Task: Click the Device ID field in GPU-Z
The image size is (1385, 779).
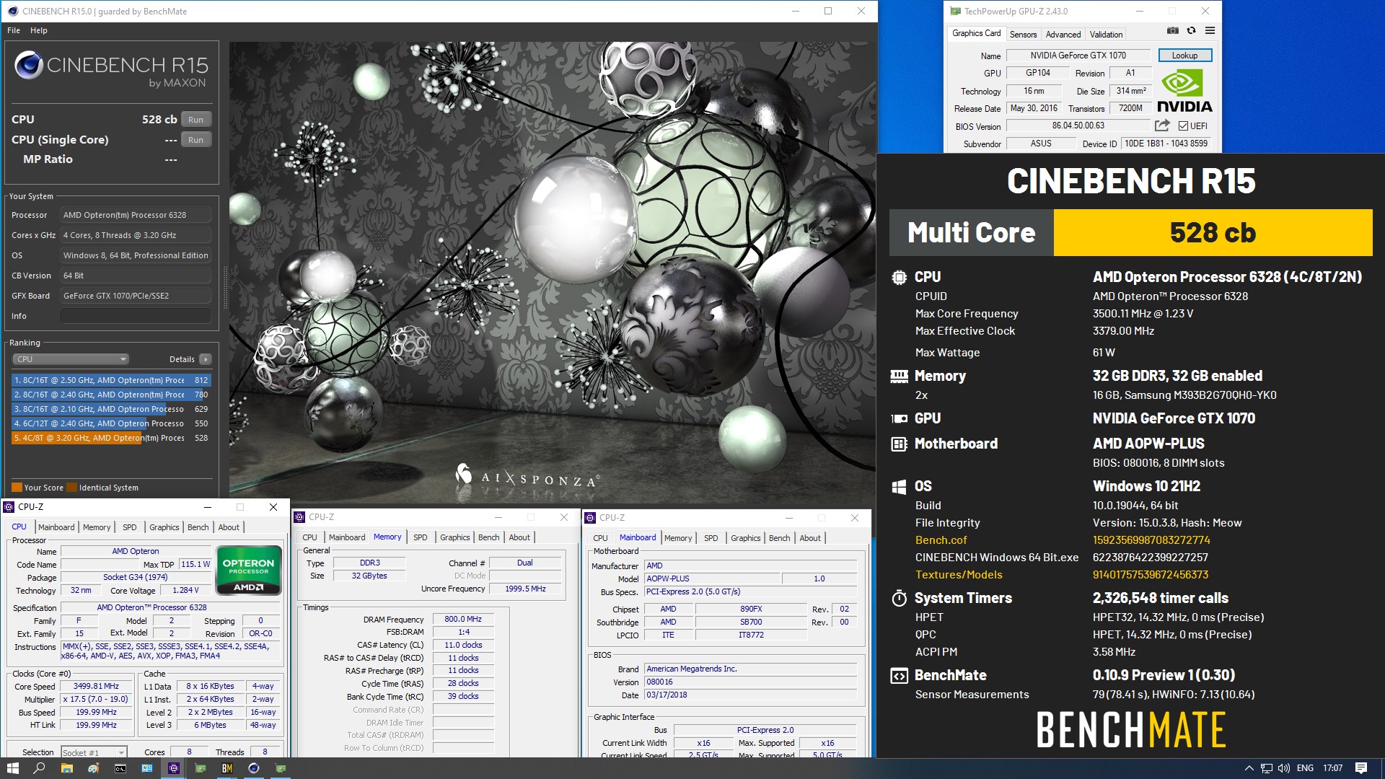Action: (x=1166, y=144)
